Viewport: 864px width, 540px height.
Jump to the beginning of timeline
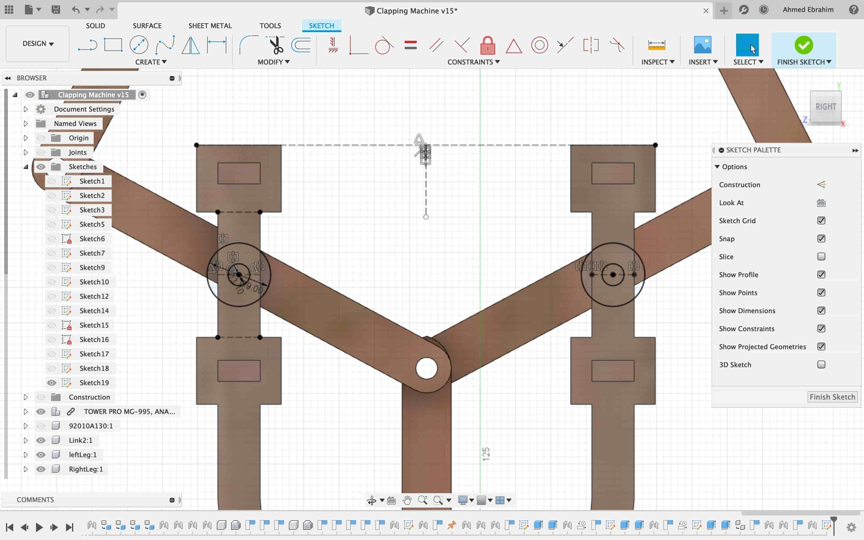point(10,527)
